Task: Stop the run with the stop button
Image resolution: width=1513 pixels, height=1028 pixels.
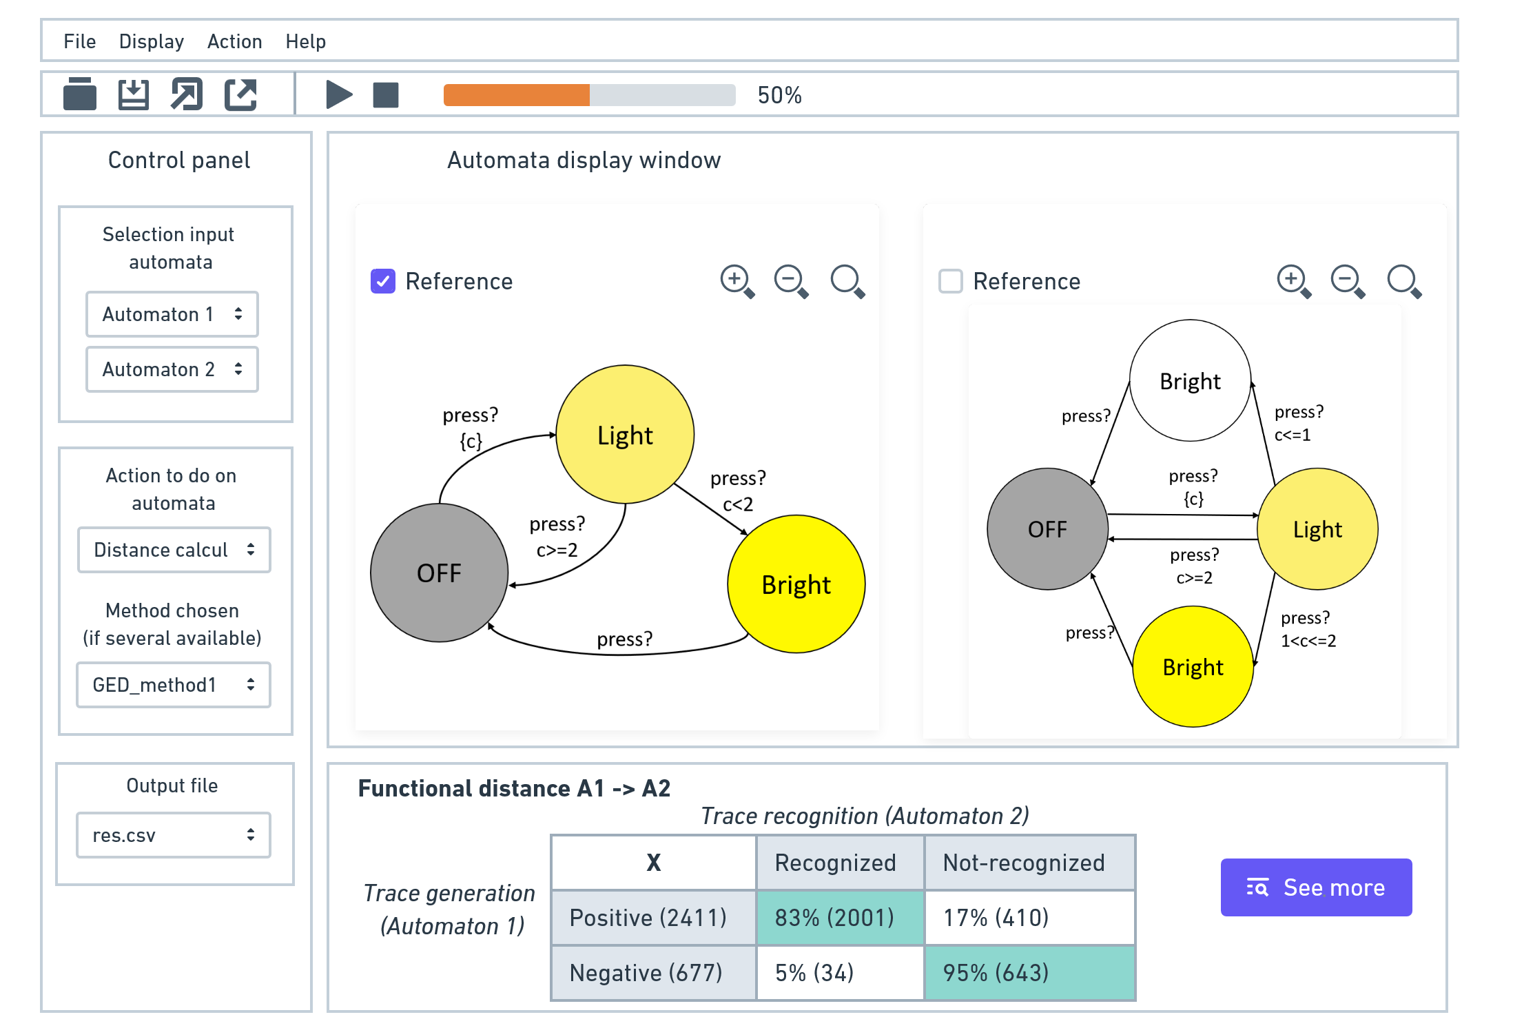Action: (x=386, y=95)
